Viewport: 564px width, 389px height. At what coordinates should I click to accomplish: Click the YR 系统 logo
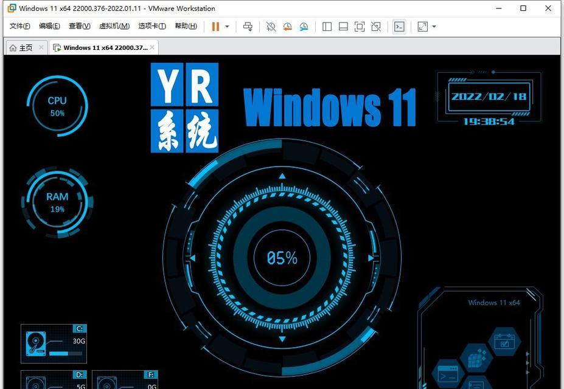(x=184, y=108)
